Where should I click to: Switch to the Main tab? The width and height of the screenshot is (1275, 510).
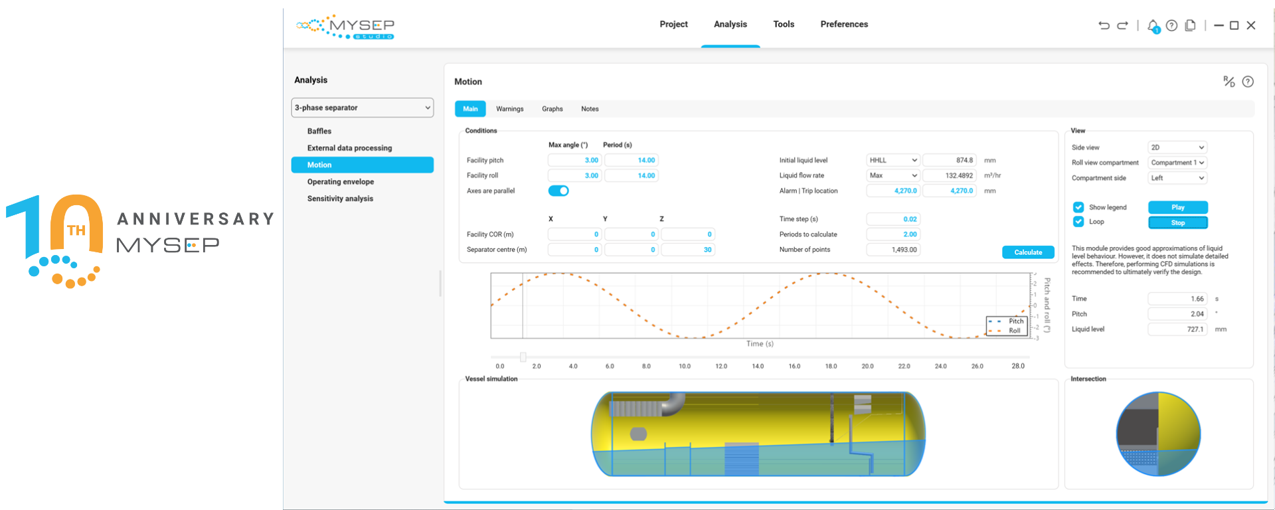click(x=470, y=109)
